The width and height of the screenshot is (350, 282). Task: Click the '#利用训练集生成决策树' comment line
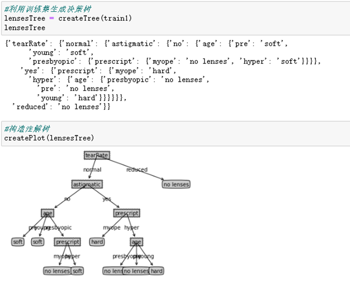pos(48,9)
